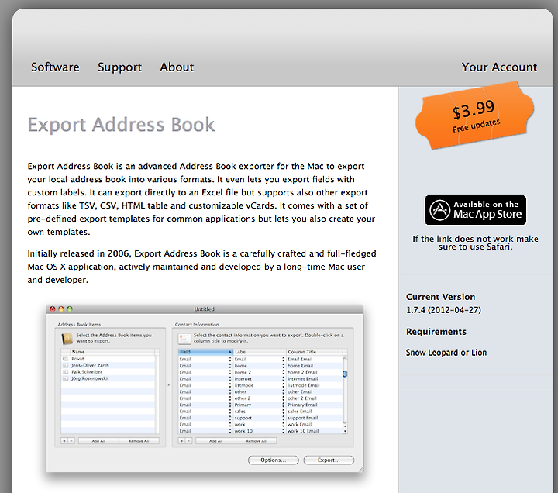Open the Software navigation menu
This screenshot has height=493, width=558.
(x=55, y=67)
